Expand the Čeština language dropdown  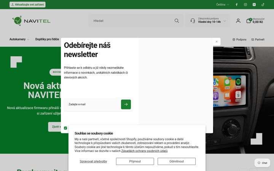223,5
